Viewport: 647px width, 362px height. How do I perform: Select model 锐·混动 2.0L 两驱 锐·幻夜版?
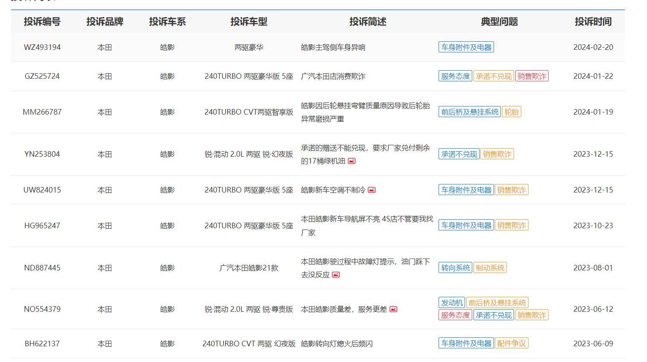click(x=249, y=154)
